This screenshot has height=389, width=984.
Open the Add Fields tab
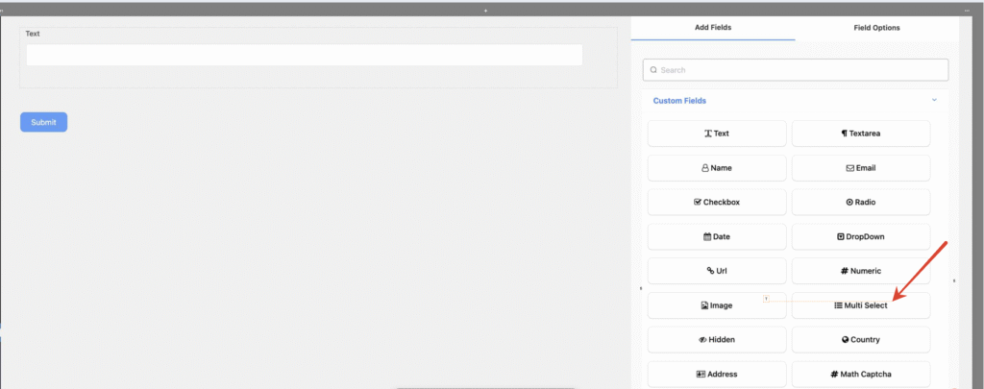[x=713, y=28]
